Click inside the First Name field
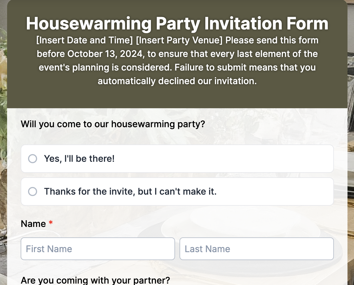Viewport: 354px width, 285px height. click(98, 249)
